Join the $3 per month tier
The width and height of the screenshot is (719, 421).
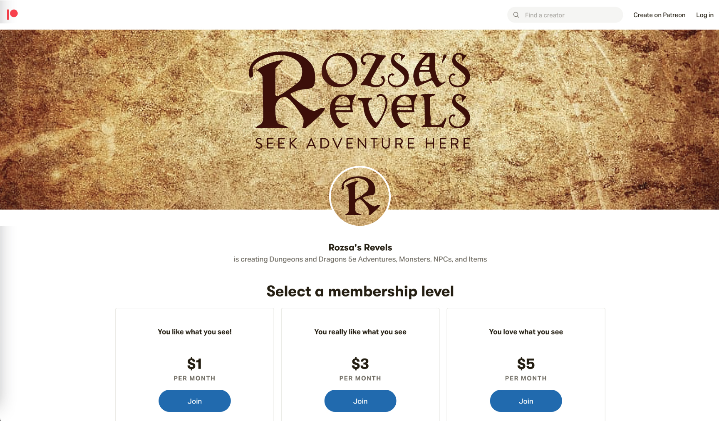click(x=360, y=401)
